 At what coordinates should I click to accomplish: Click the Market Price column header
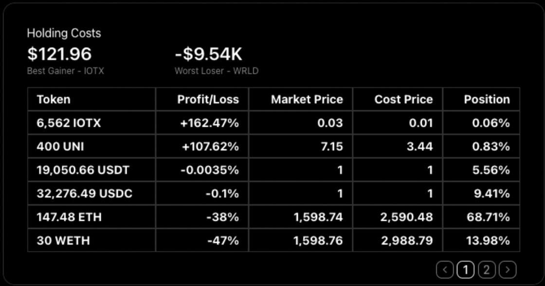click(x=307, y=100)
